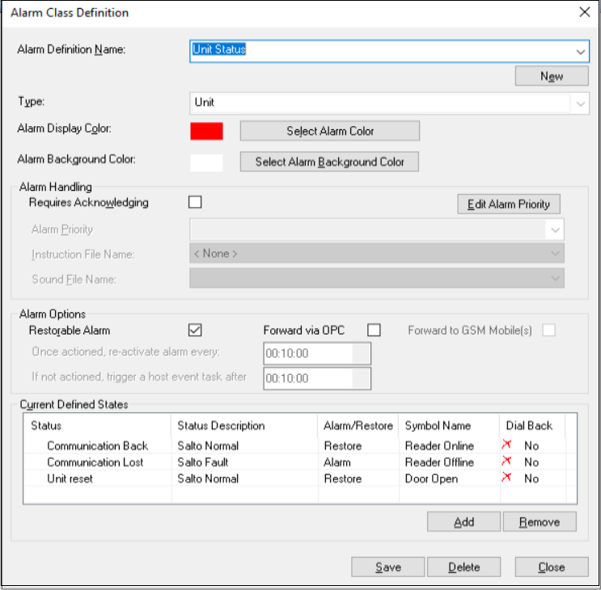Viewport: 601px width, 590px height.
Task: Click red X icon in Unit reset row
Action: coord(506,478)
